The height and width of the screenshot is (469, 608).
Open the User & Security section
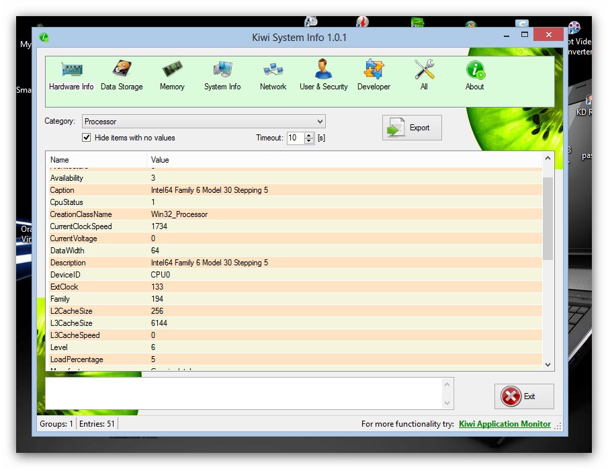tap(323, 76)
